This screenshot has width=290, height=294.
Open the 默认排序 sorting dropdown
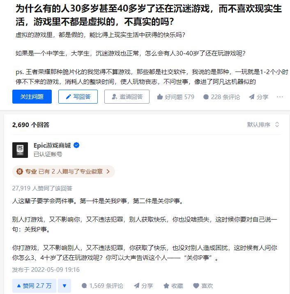[263, 125]
